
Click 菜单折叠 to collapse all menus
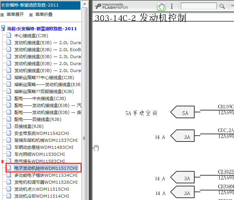coord(44,14)
